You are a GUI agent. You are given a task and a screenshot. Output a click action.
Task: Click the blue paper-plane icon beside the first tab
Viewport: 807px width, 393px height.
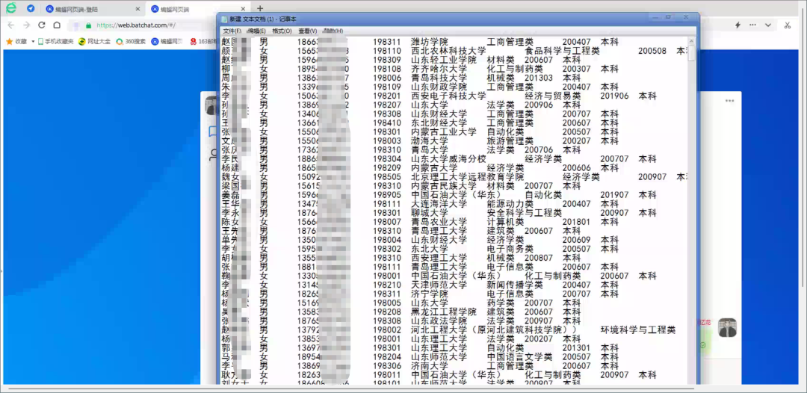coord(31,9)
